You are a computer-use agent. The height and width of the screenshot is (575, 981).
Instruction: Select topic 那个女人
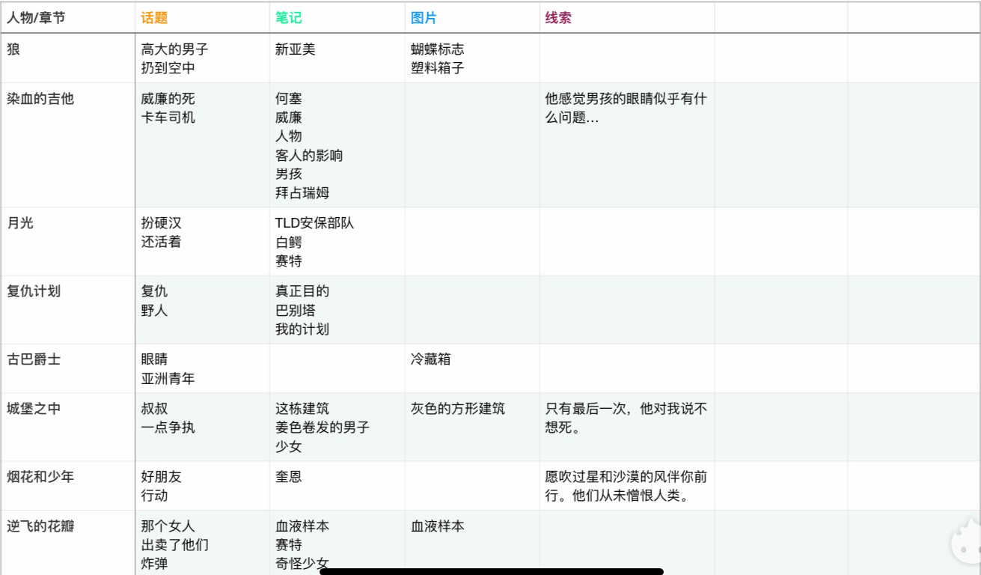tap(168, 526)
